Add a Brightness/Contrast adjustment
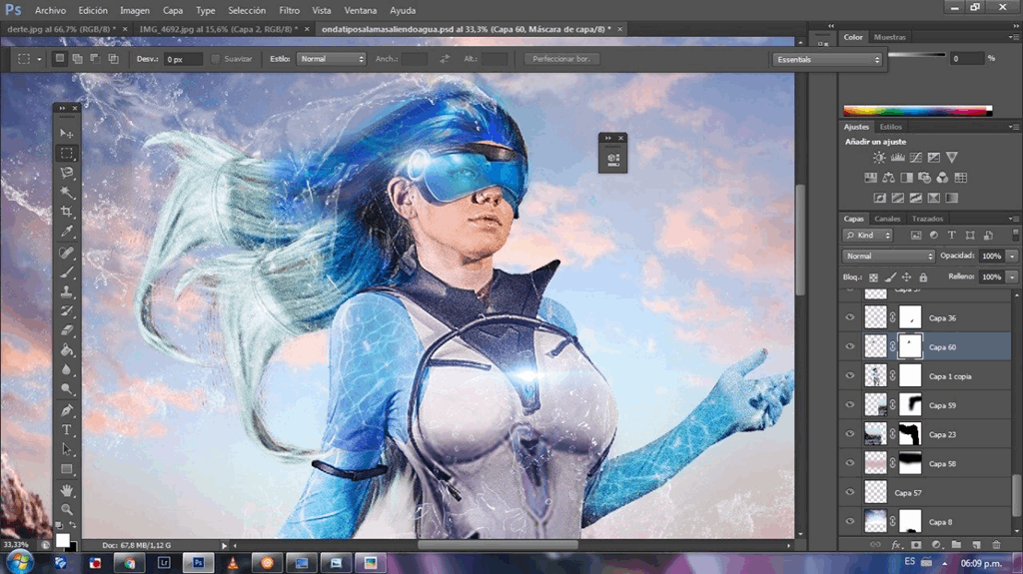The image size is (1023, 574). pos(879,157)
